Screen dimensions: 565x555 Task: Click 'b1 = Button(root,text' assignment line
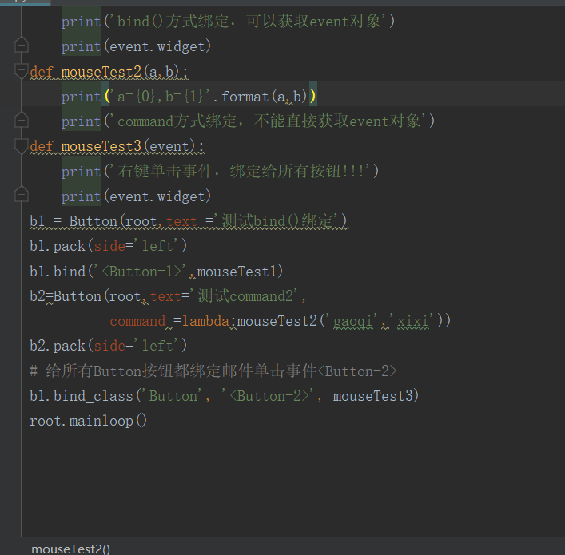coord(189,221)
